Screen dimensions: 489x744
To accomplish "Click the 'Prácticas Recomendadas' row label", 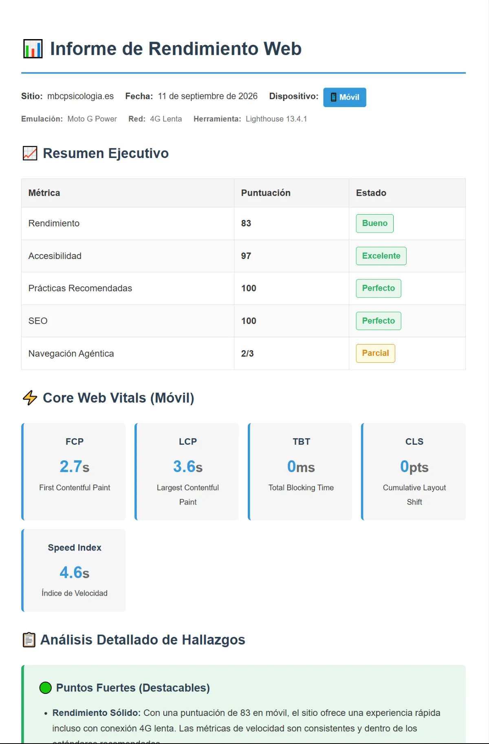I will click(x=80, y=288).
